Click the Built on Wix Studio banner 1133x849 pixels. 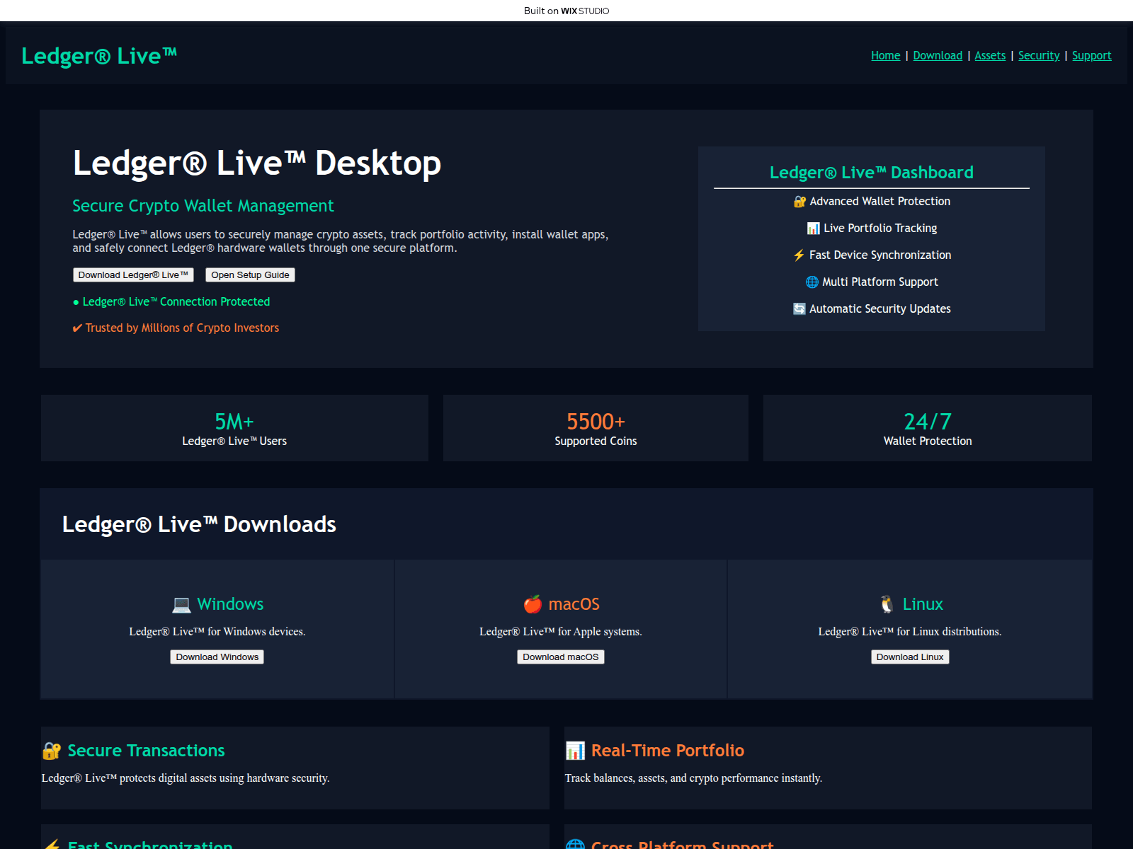(566, 11)
